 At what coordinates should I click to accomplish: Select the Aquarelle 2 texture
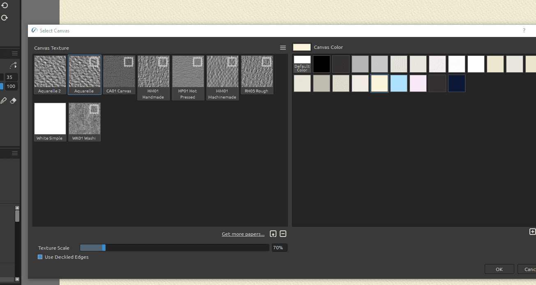(50, 75)
